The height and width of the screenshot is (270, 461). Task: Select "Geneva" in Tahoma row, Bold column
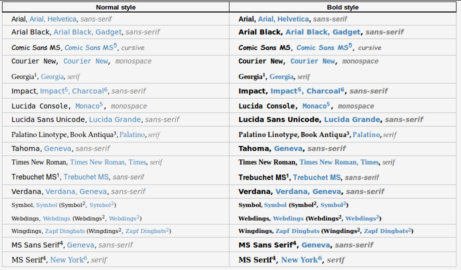pos(288,148)
